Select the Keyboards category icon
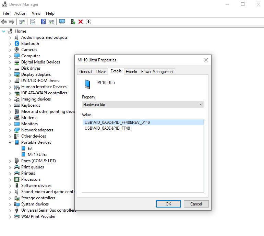The width and height of the screenshot is (264, 236). click(17, 105)
